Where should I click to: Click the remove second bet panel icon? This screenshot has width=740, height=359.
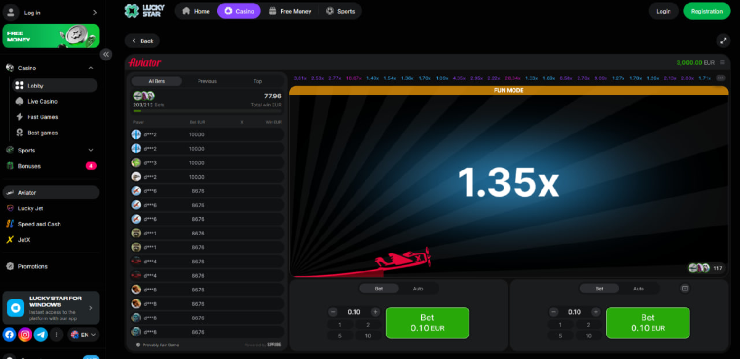pyautogui.click(x=684, y=288)
